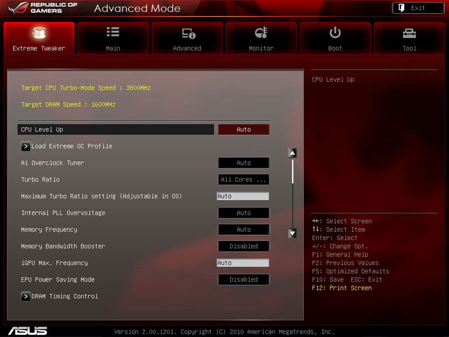This screenshot has height=337, width=449.
Task: Expand the Turbo Ratio All Cores dropdown
Action: click(x=244, y=180)
